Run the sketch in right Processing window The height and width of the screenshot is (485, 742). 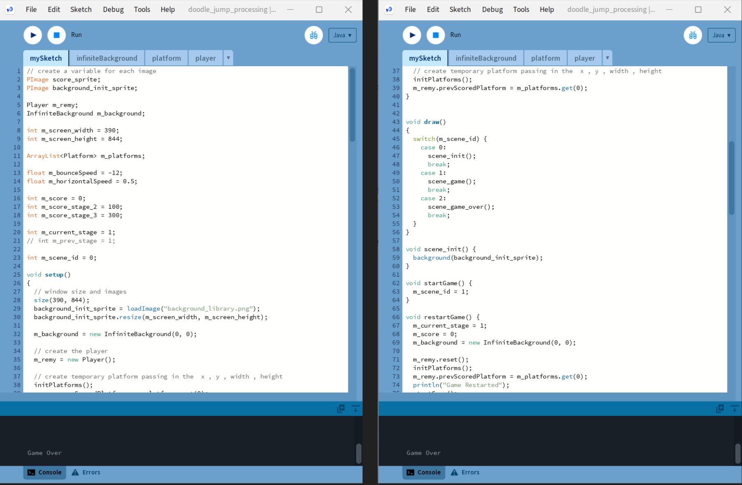(412, 35)
